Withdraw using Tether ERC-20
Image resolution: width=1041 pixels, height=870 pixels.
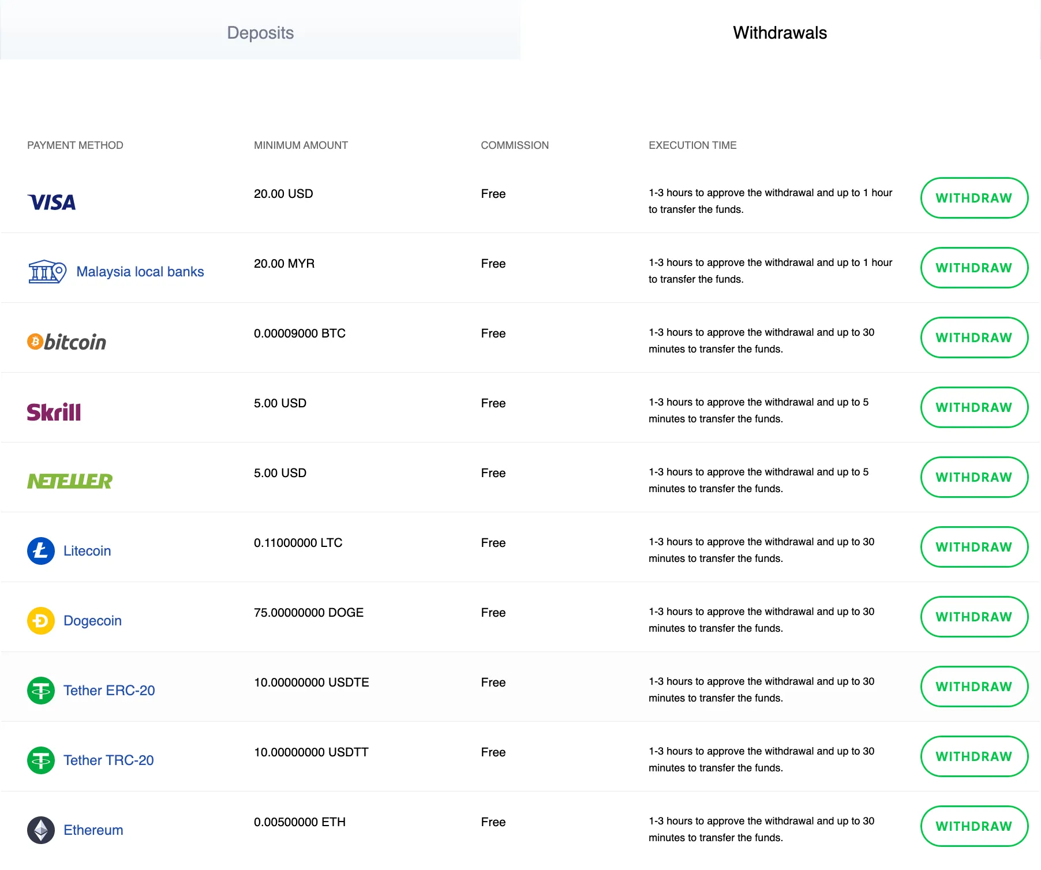[x=974, y=687]
